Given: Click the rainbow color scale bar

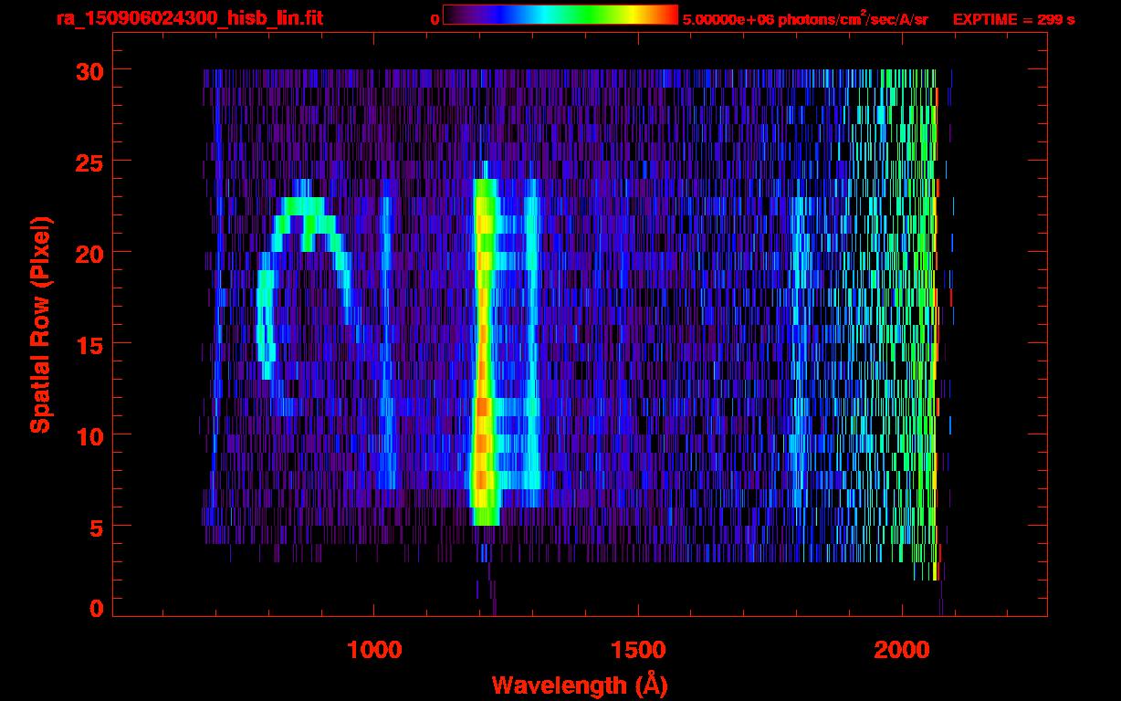Looking at the screenshot, I should [x=560, y=16].
